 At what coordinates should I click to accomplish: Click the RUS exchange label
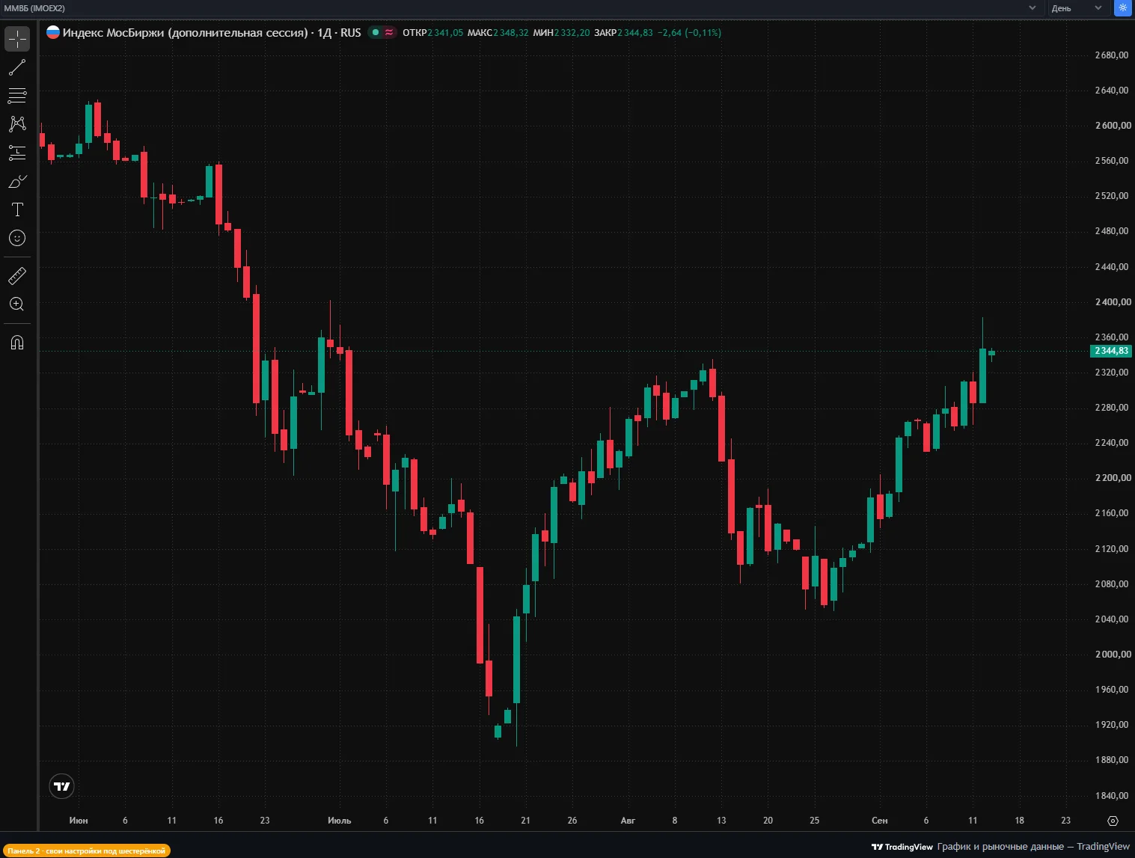click(351, 33)
